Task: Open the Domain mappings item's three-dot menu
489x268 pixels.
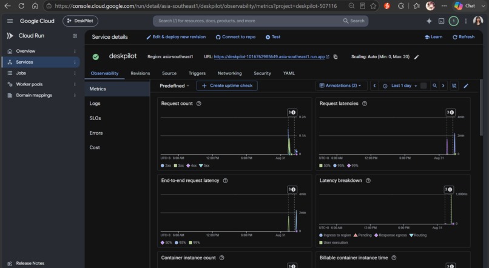Action: tap(75, 95)
